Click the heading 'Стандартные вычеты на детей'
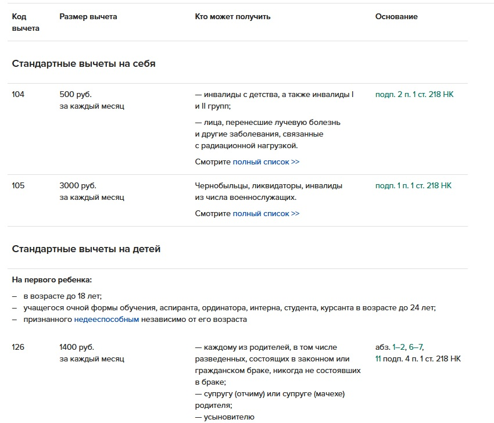 (x=86, y=249)
